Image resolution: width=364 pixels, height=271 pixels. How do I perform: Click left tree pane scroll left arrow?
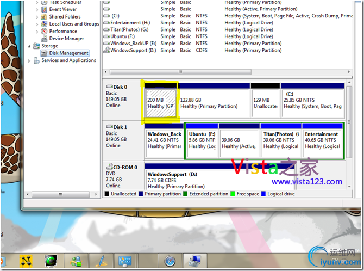[28, 194]
